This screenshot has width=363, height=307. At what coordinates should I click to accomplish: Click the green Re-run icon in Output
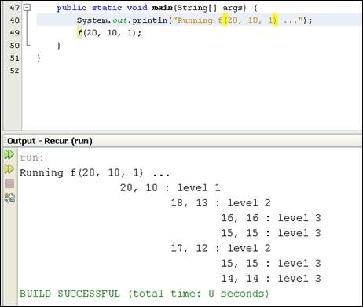(x=9, y=154)
